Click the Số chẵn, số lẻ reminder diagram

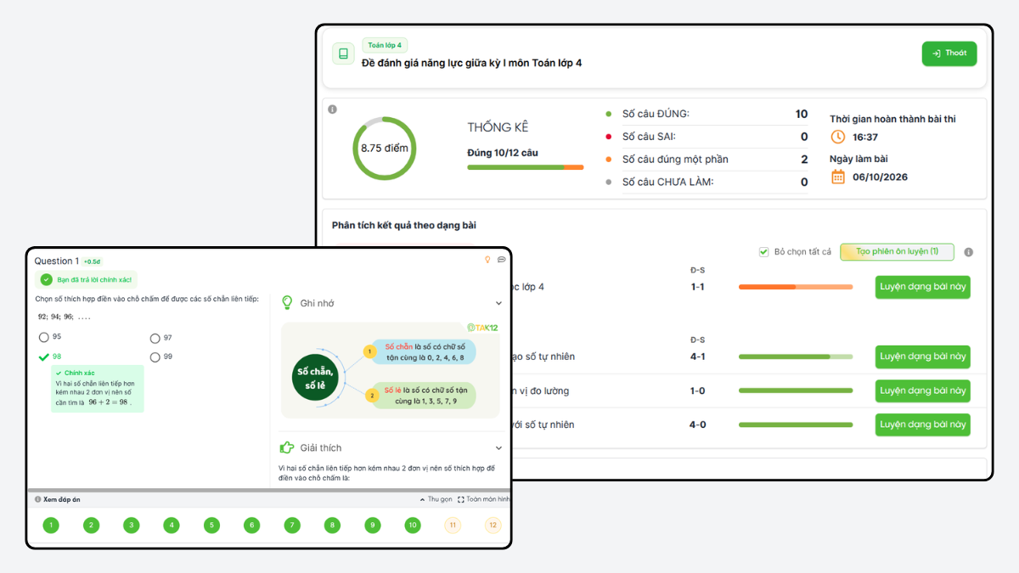[x=391, y=370]
